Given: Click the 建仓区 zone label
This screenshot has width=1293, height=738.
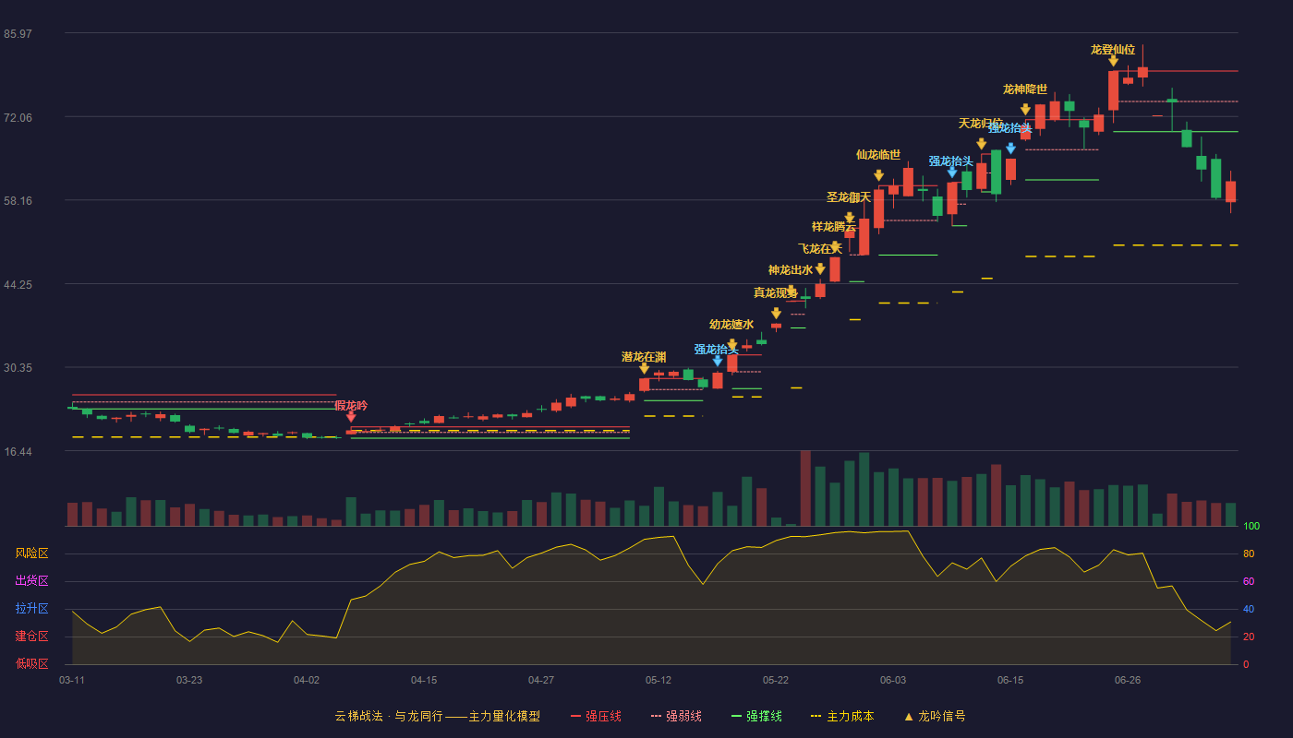Looking at the screenshot, I should click(x=32, y=637).
